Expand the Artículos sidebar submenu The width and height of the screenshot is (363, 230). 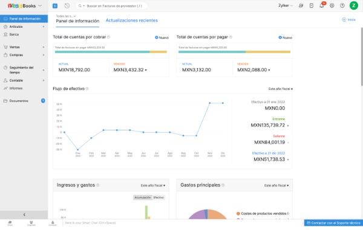pyautogui.click(x=44, y=27)
